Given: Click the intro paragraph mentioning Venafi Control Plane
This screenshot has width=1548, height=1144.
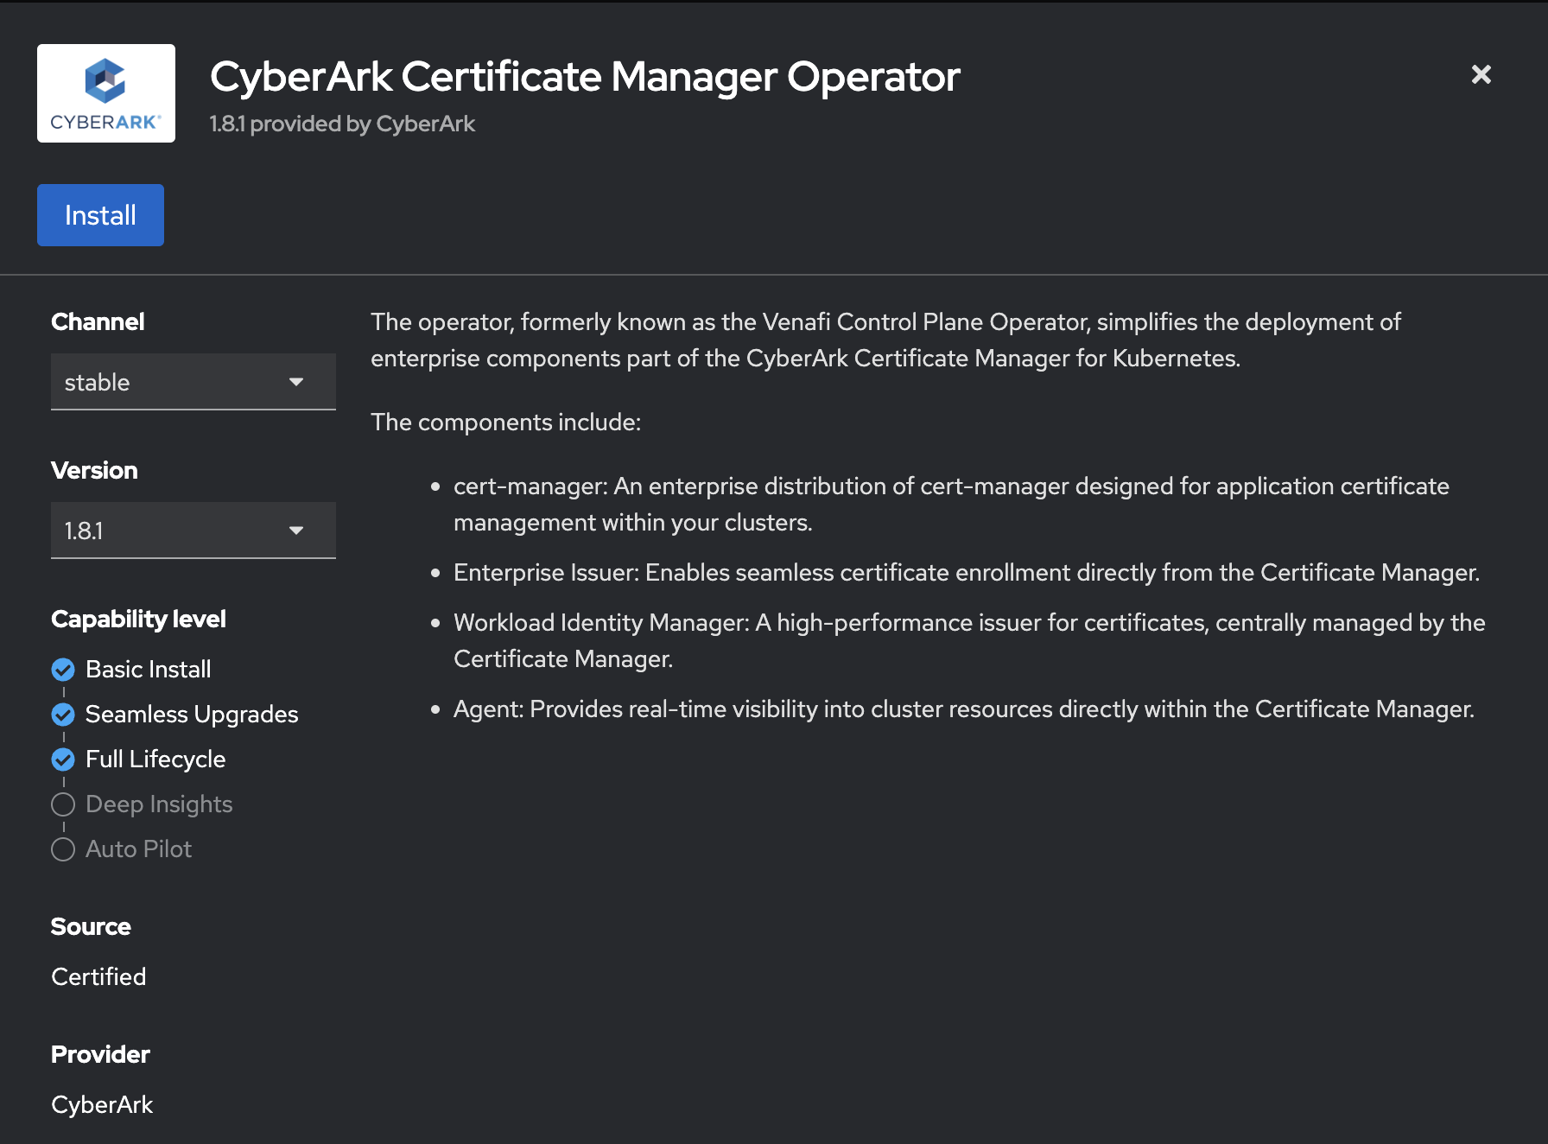Looking at the screenshot, I should 885,340.
